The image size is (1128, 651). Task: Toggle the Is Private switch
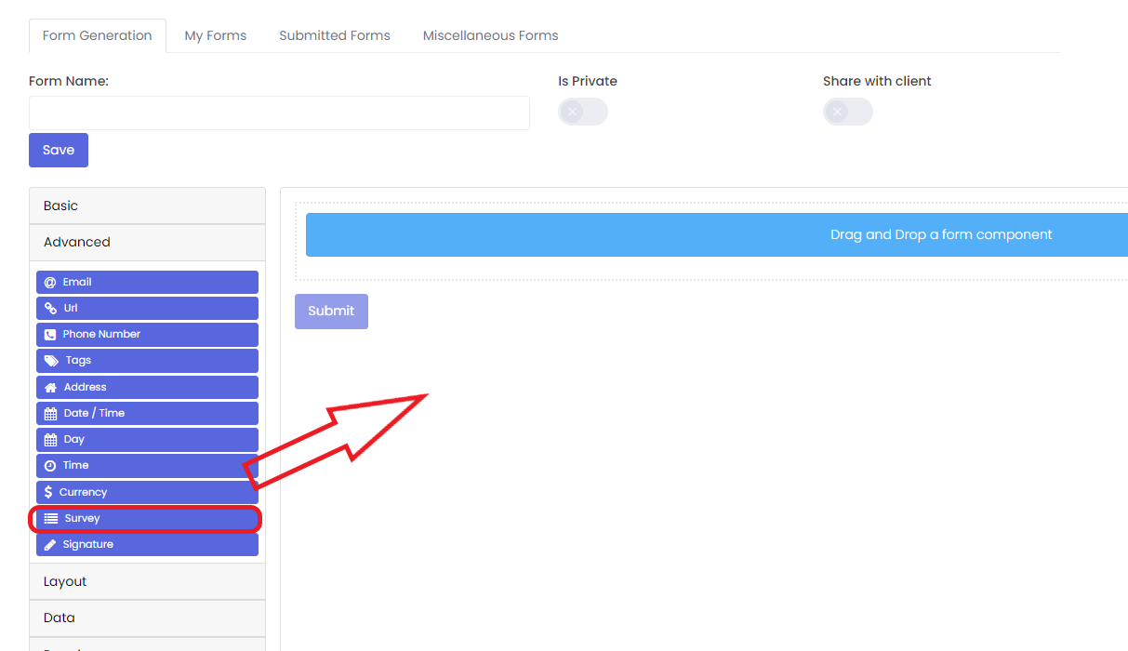(x=582, y=113)
